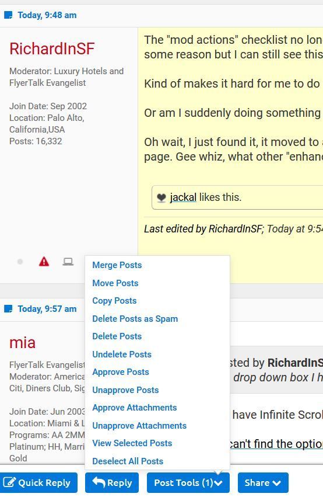
Task: Choose Delete Posts as Spam
Action: pyautogui.click(x=135, y=318)
